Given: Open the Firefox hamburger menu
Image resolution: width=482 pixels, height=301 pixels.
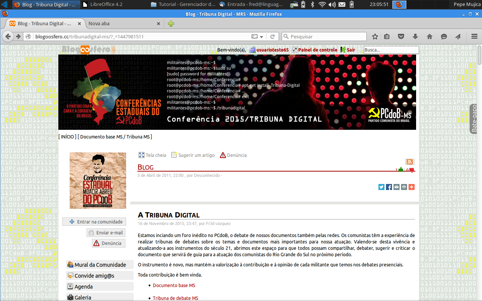Looking at the screenshot, I should 474,36.
